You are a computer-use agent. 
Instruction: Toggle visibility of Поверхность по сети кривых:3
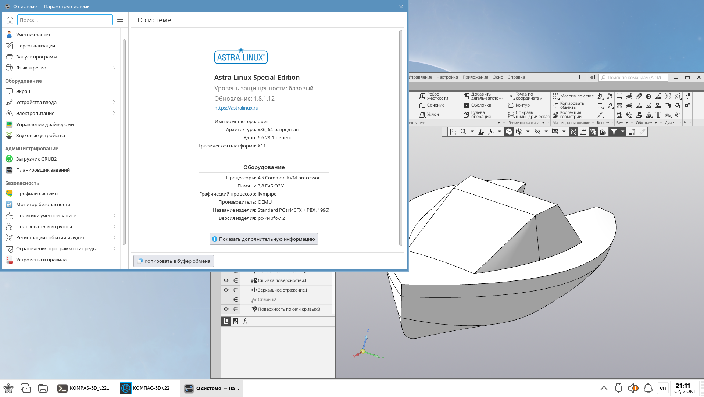coord(226,309)
